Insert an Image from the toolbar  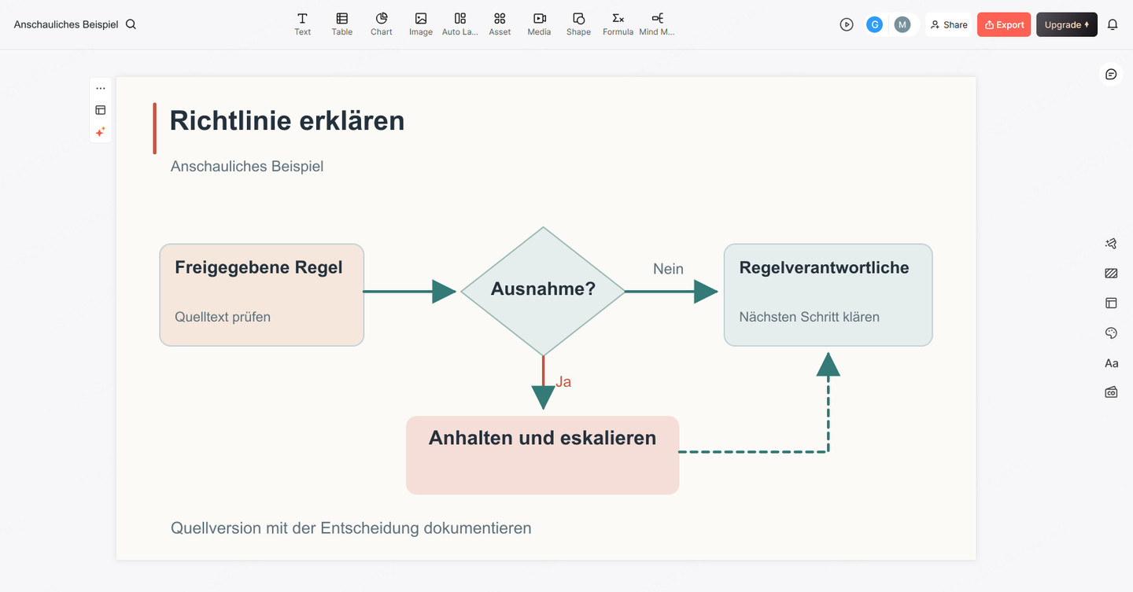pyautogui.click(x=421, y=24)
